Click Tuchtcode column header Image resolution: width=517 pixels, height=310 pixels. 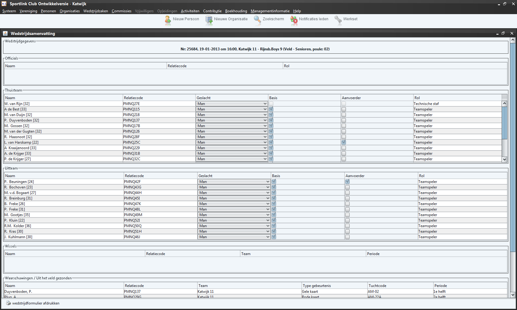400,286
